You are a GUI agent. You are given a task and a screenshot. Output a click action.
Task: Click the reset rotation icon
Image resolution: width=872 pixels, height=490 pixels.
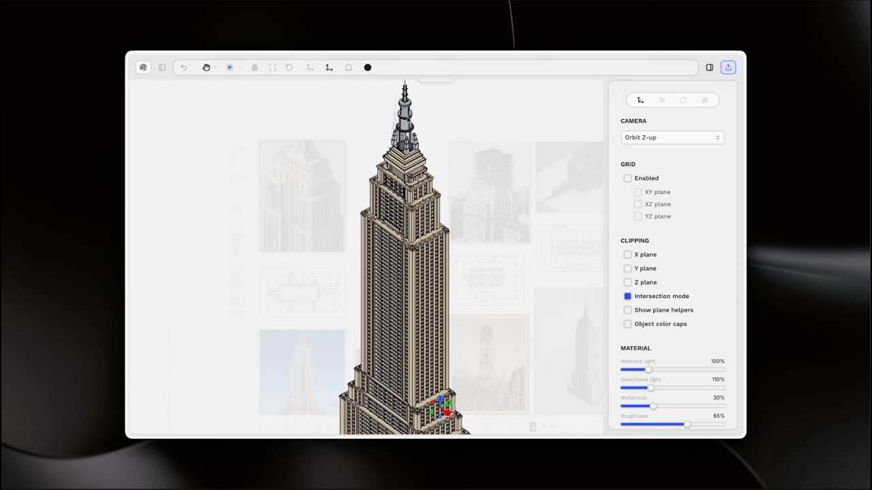coord(290,67)
